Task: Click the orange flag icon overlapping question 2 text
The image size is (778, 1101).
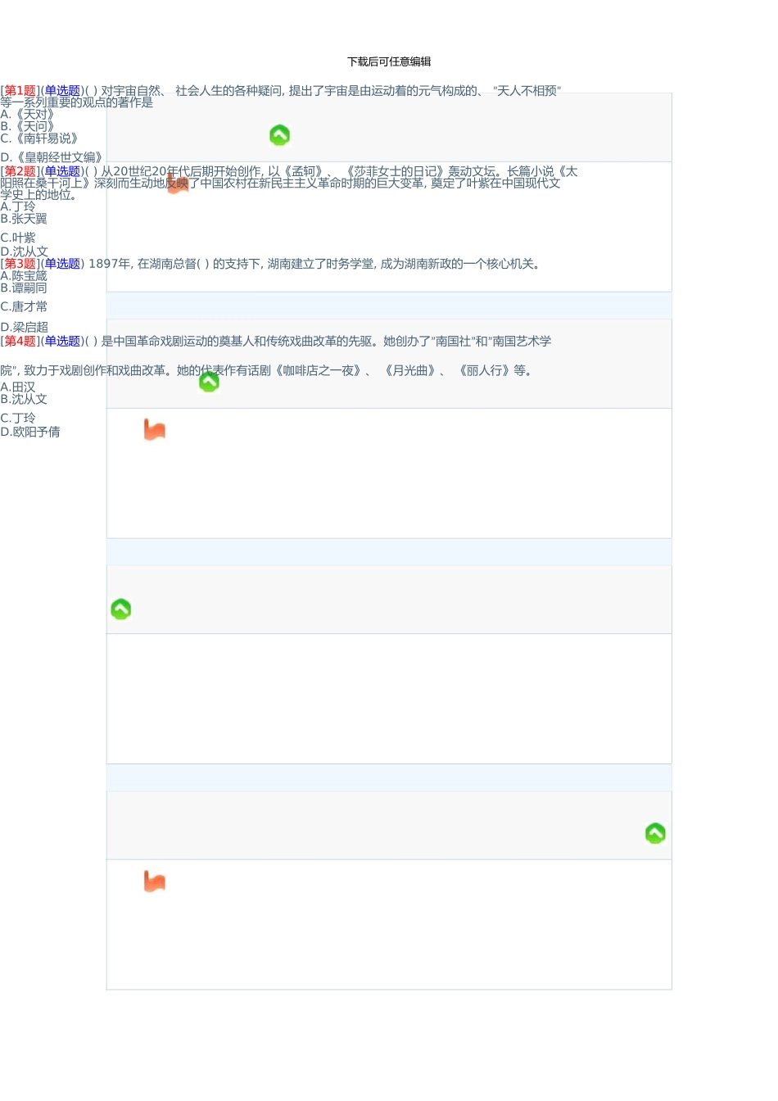Action: pos(178,183)
